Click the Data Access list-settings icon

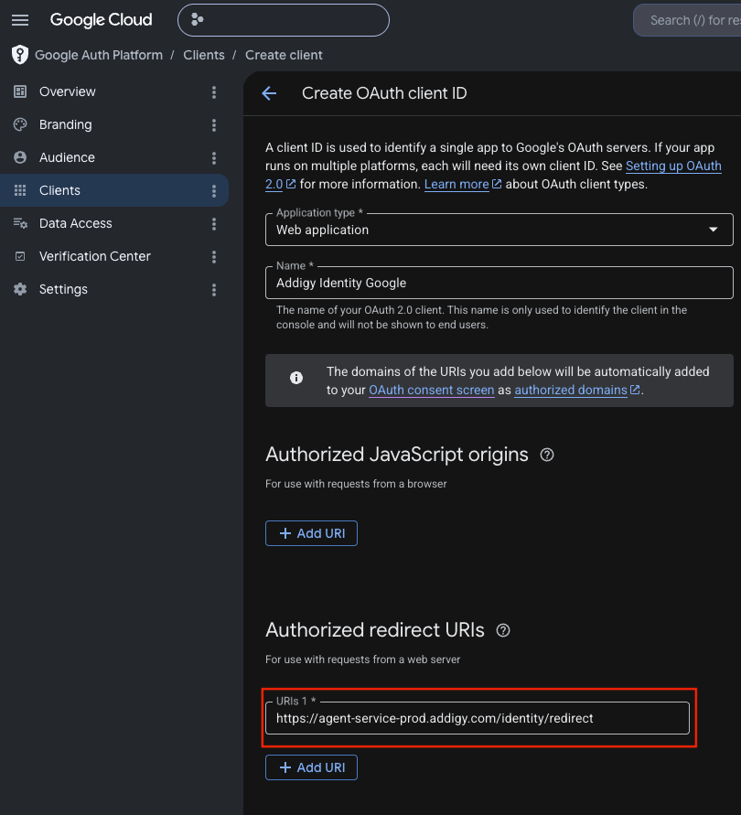20,223
